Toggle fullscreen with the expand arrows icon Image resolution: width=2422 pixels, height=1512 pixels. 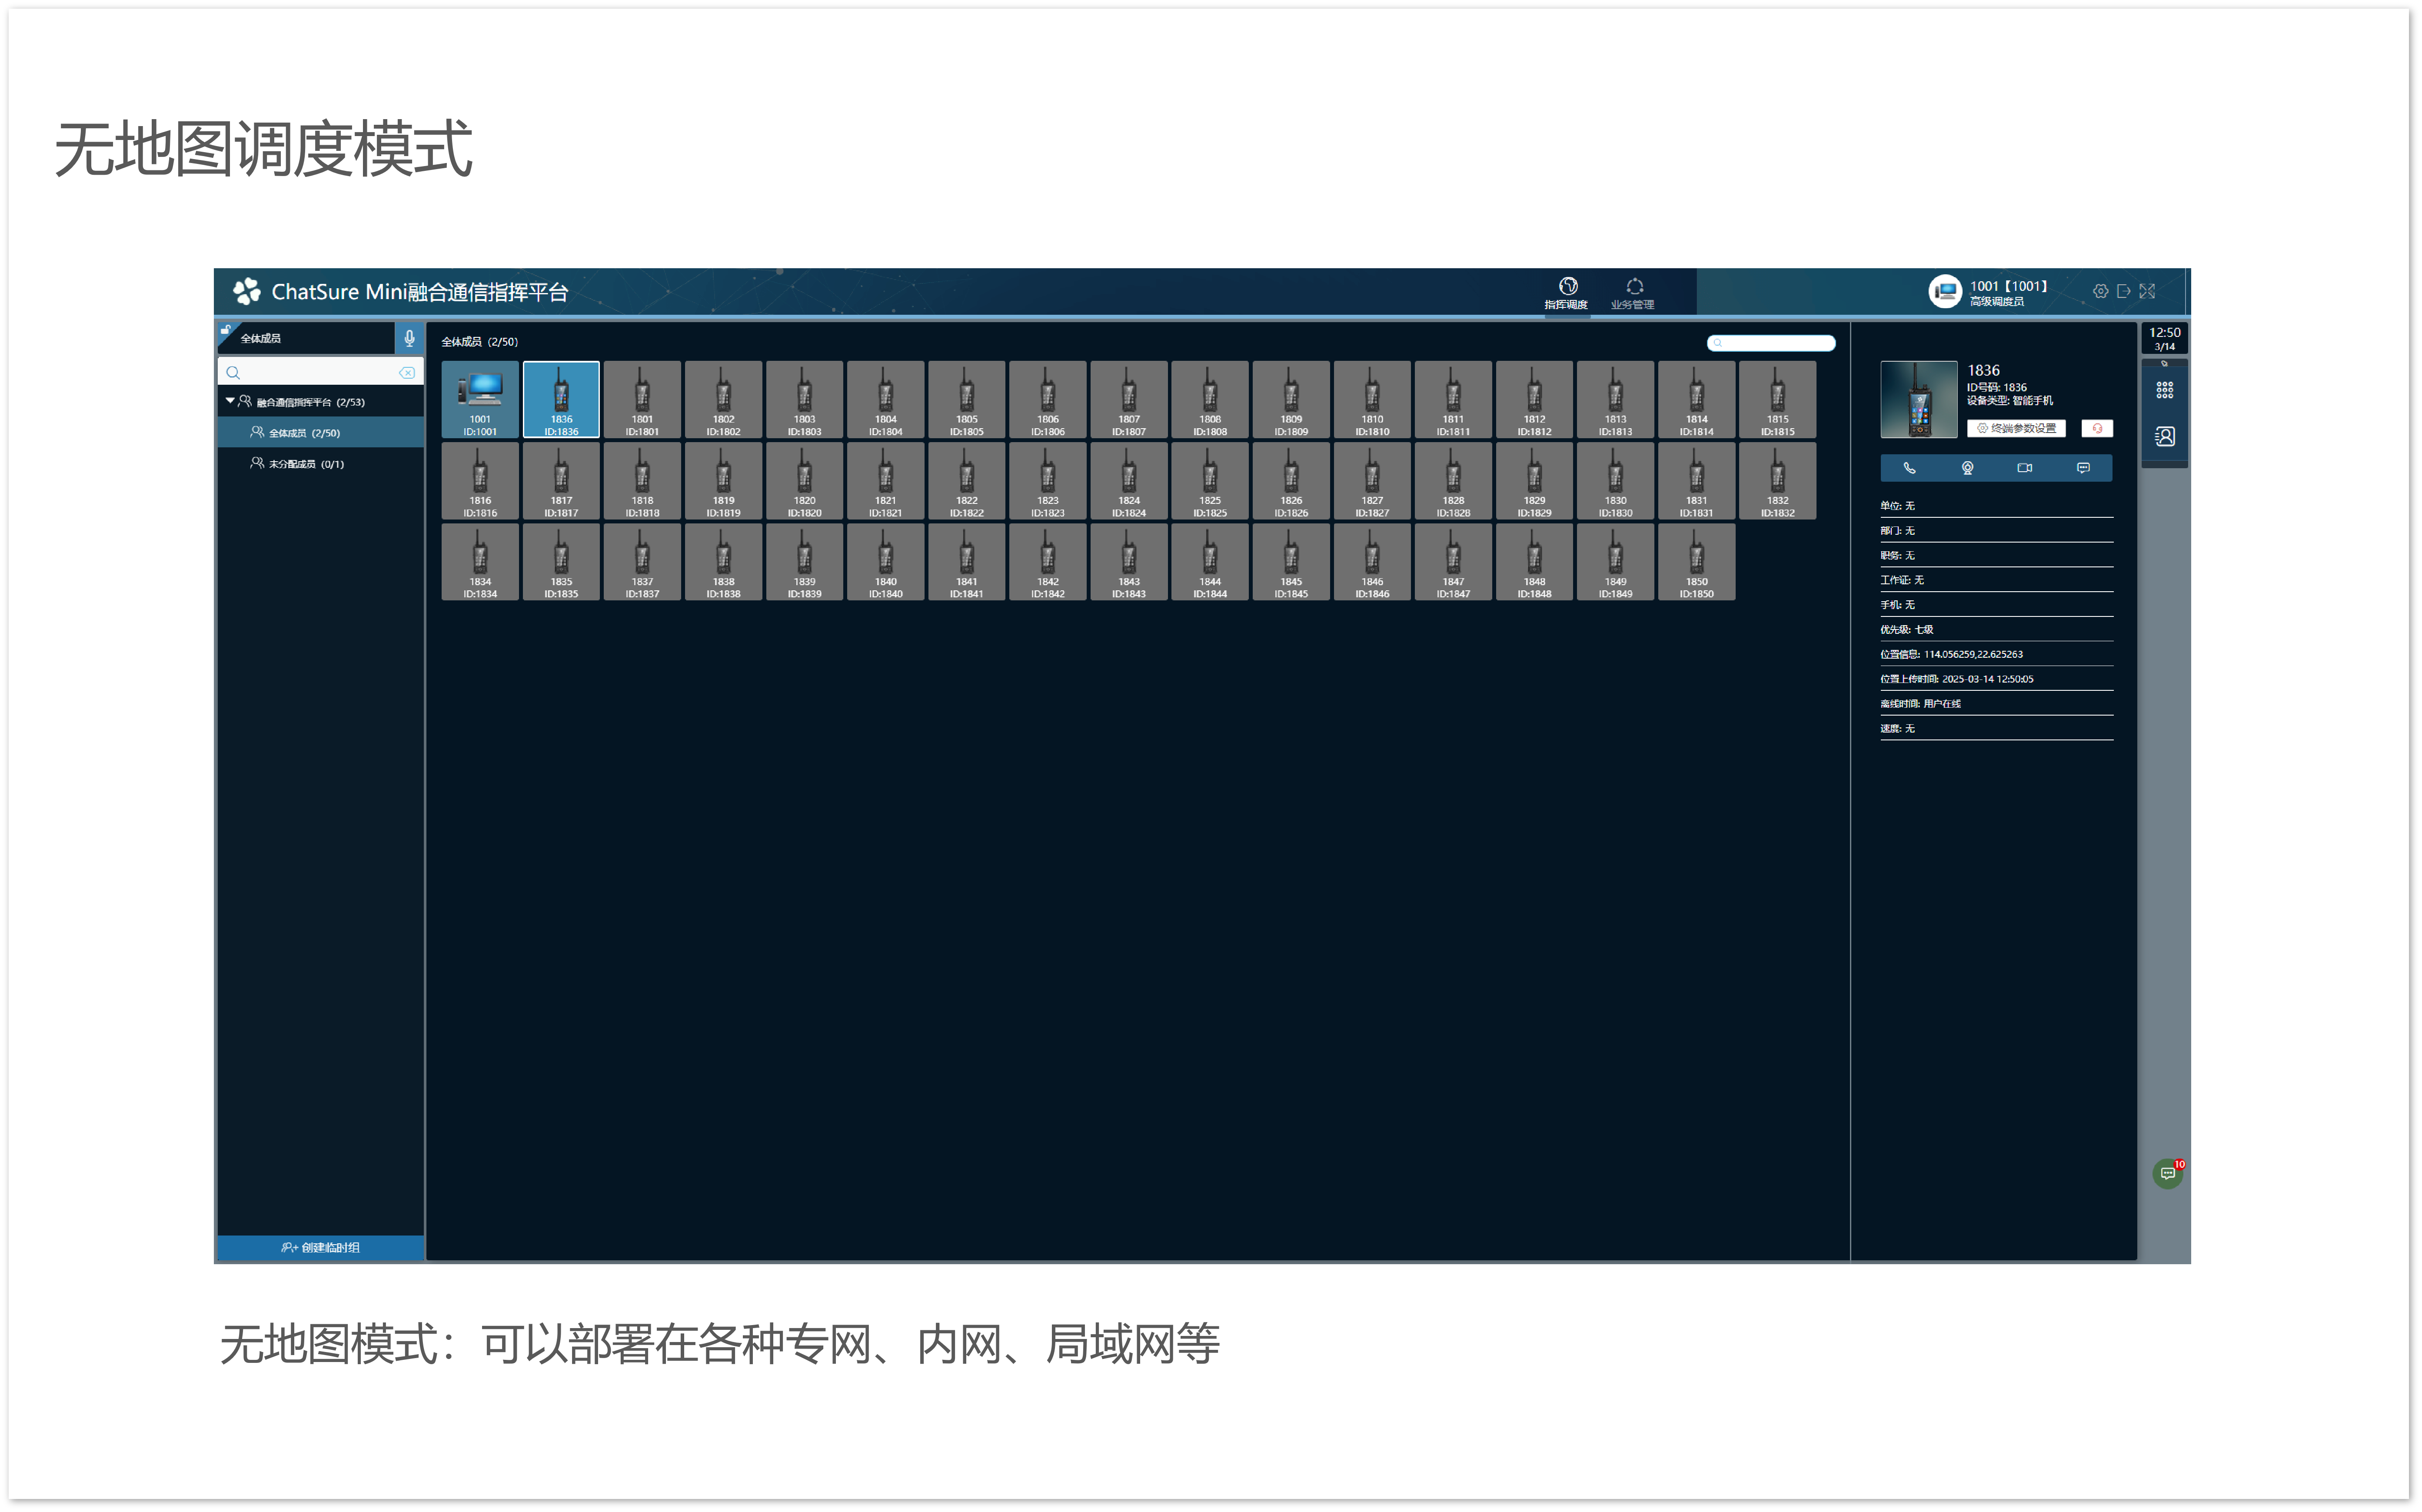coord(2147,291)
